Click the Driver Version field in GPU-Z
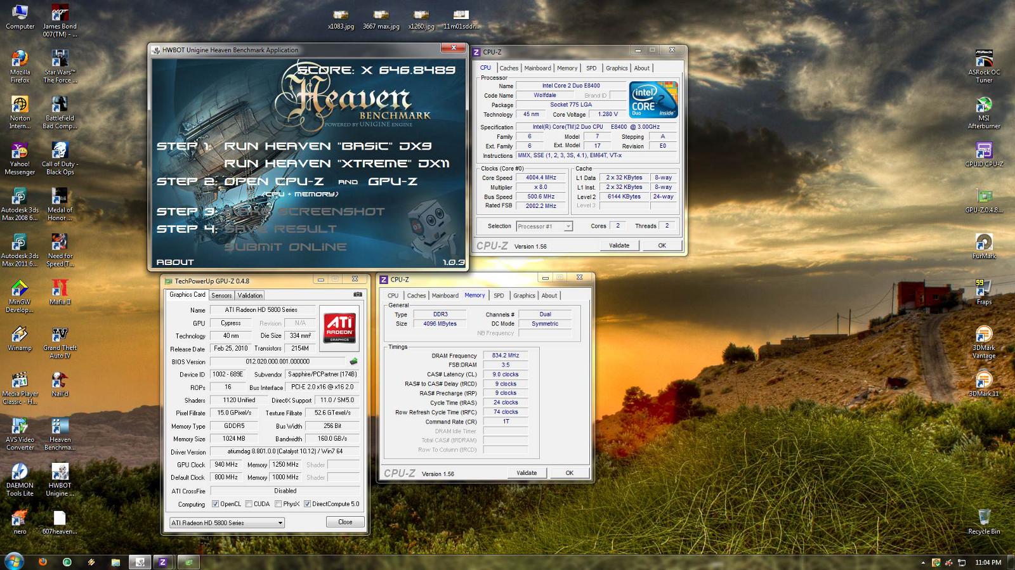 (285, 451)
